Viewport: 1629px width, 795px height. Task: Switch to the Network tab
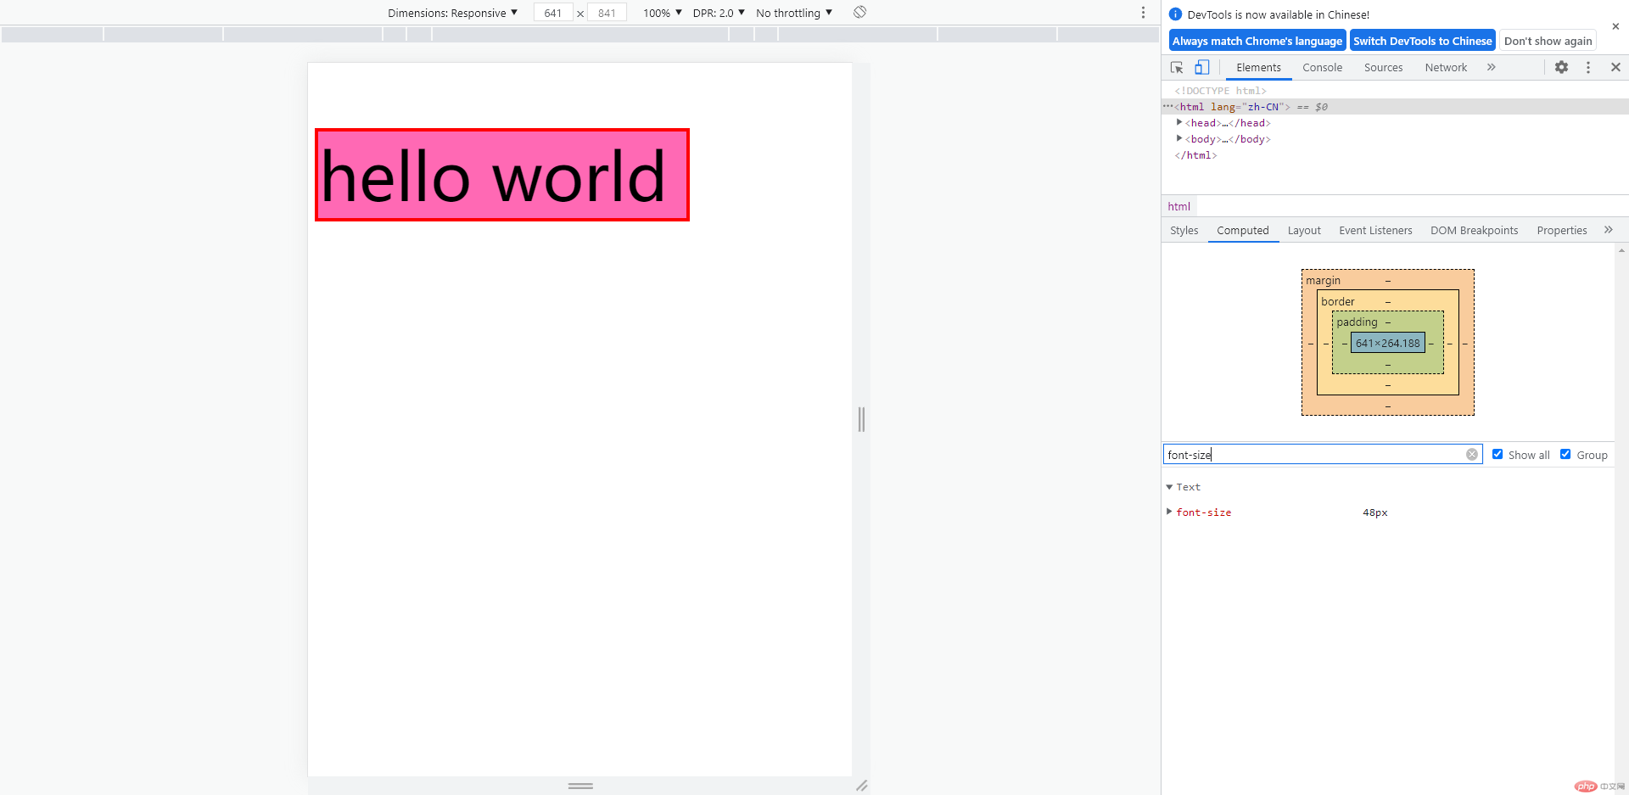pos(1446,67)
